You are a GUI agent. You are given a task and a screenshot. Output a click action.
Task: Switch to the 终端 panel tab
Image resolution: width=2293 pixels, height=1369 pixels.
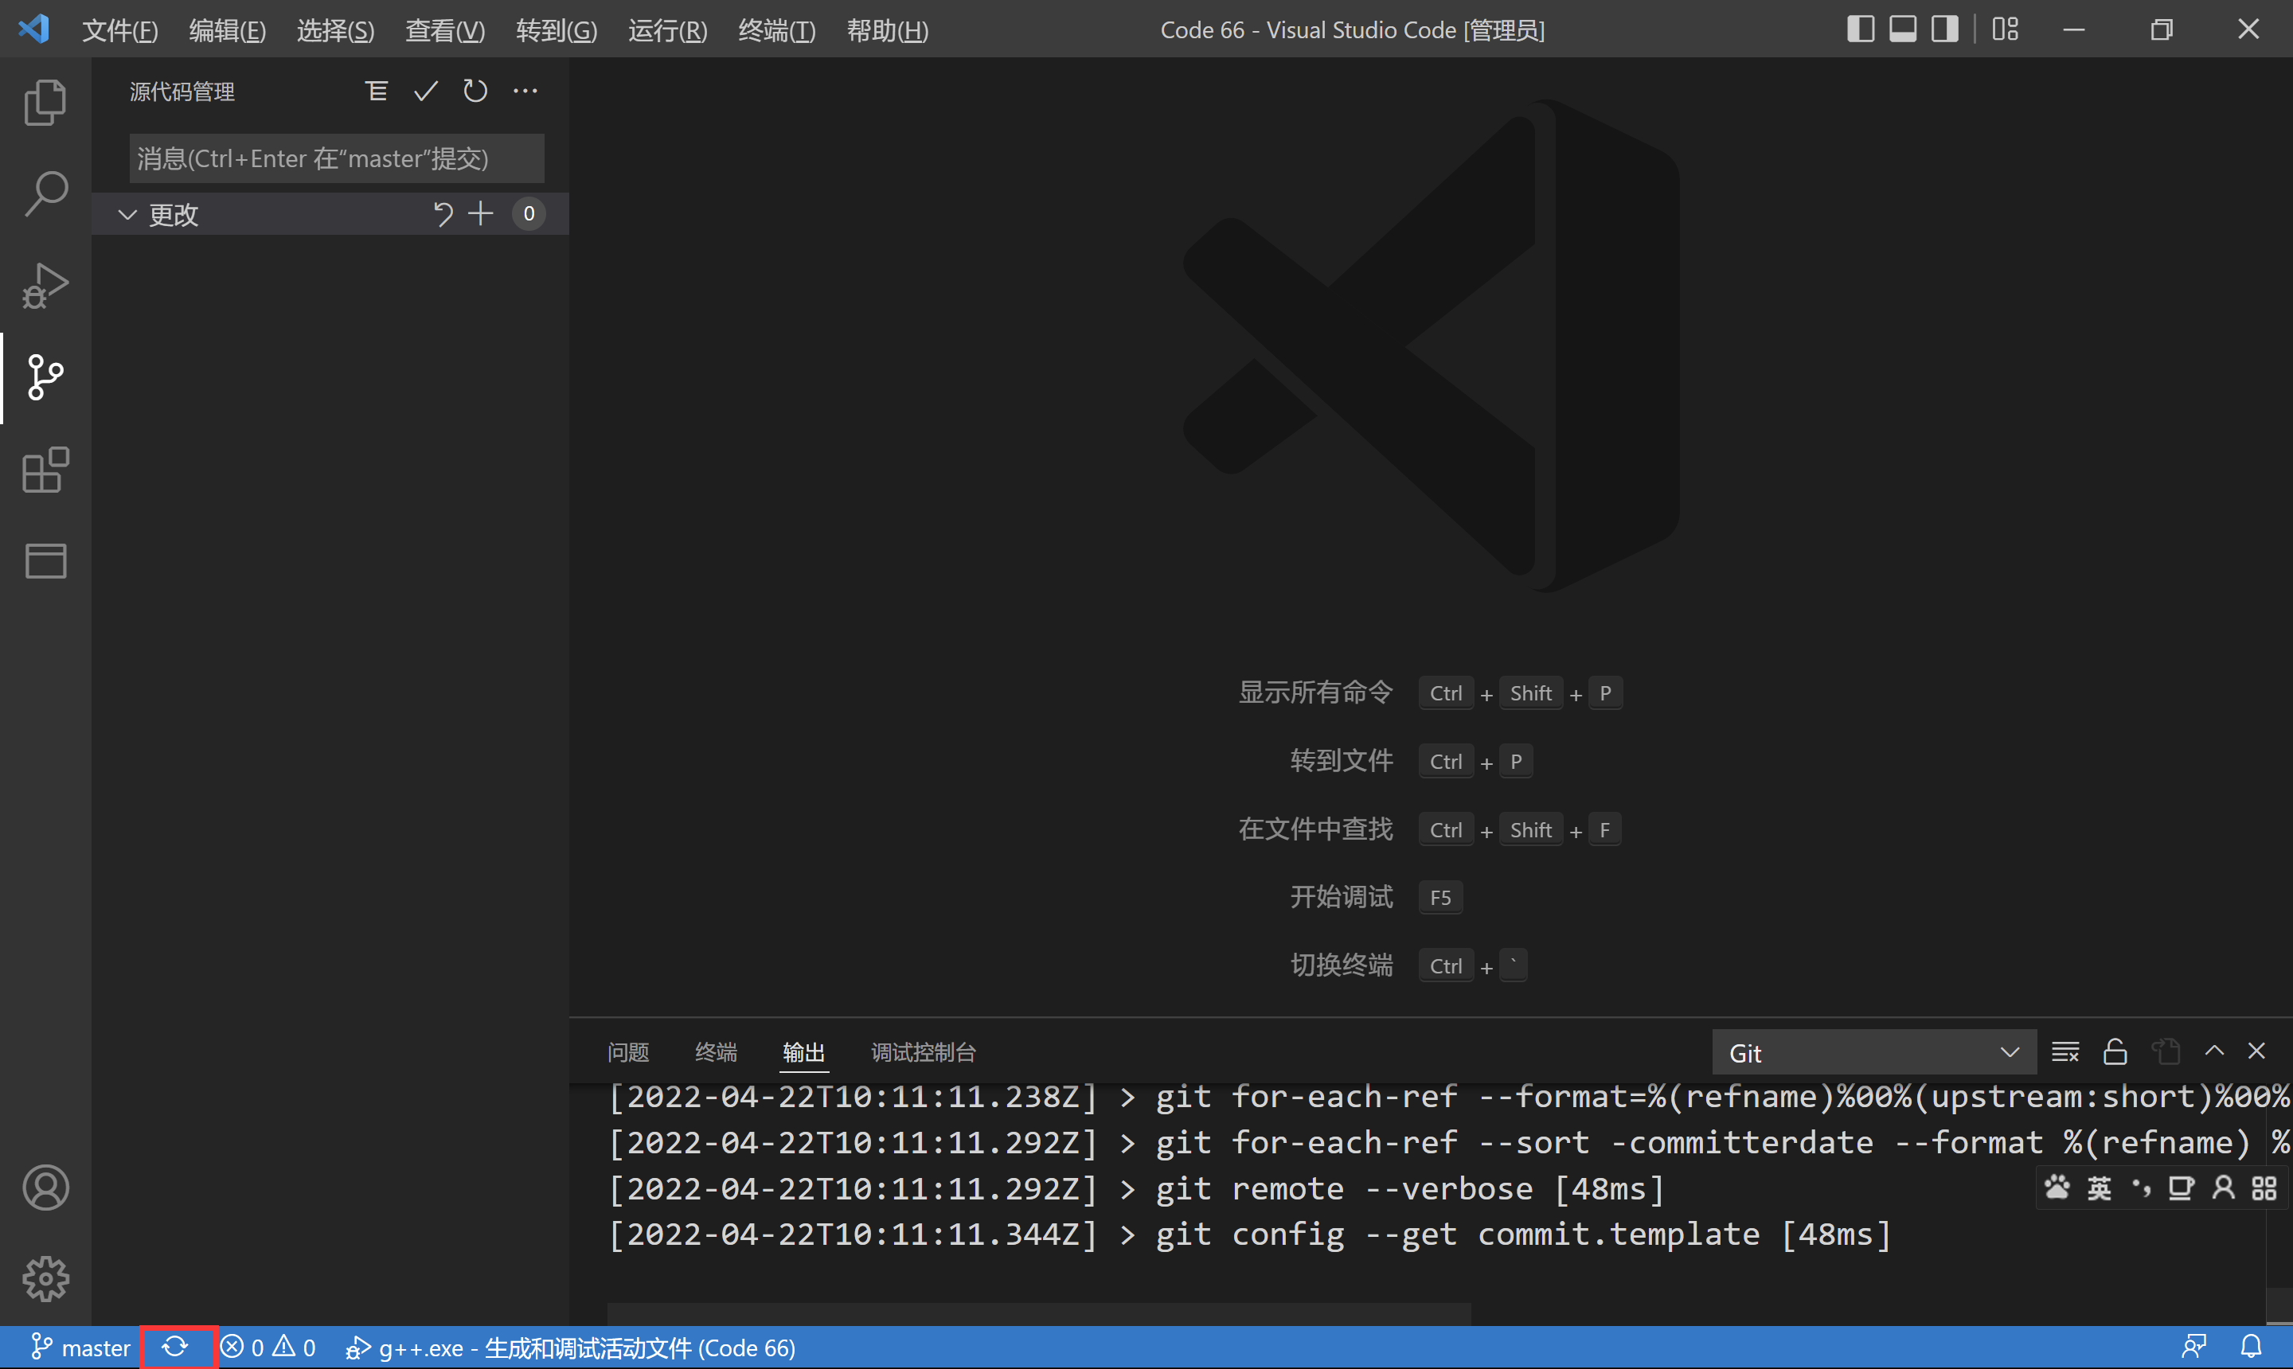tap(716, 1052)
